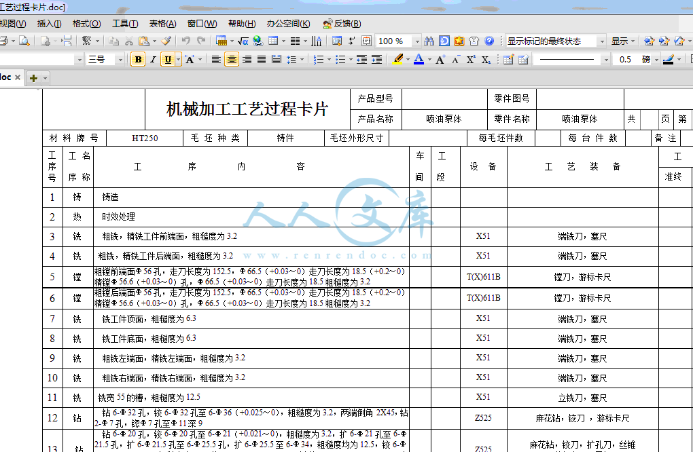Select the format painter brush
693x452 pixels.
(x=166, y=41)
